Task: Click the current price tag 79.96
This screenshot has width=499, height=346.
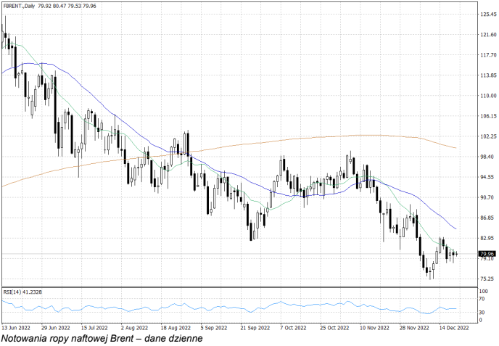Action: (x=487, y=254)
